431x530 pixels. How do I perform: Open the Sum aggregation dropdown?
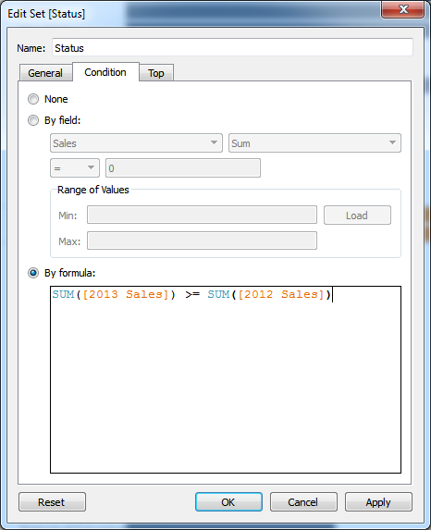[314, 143]
